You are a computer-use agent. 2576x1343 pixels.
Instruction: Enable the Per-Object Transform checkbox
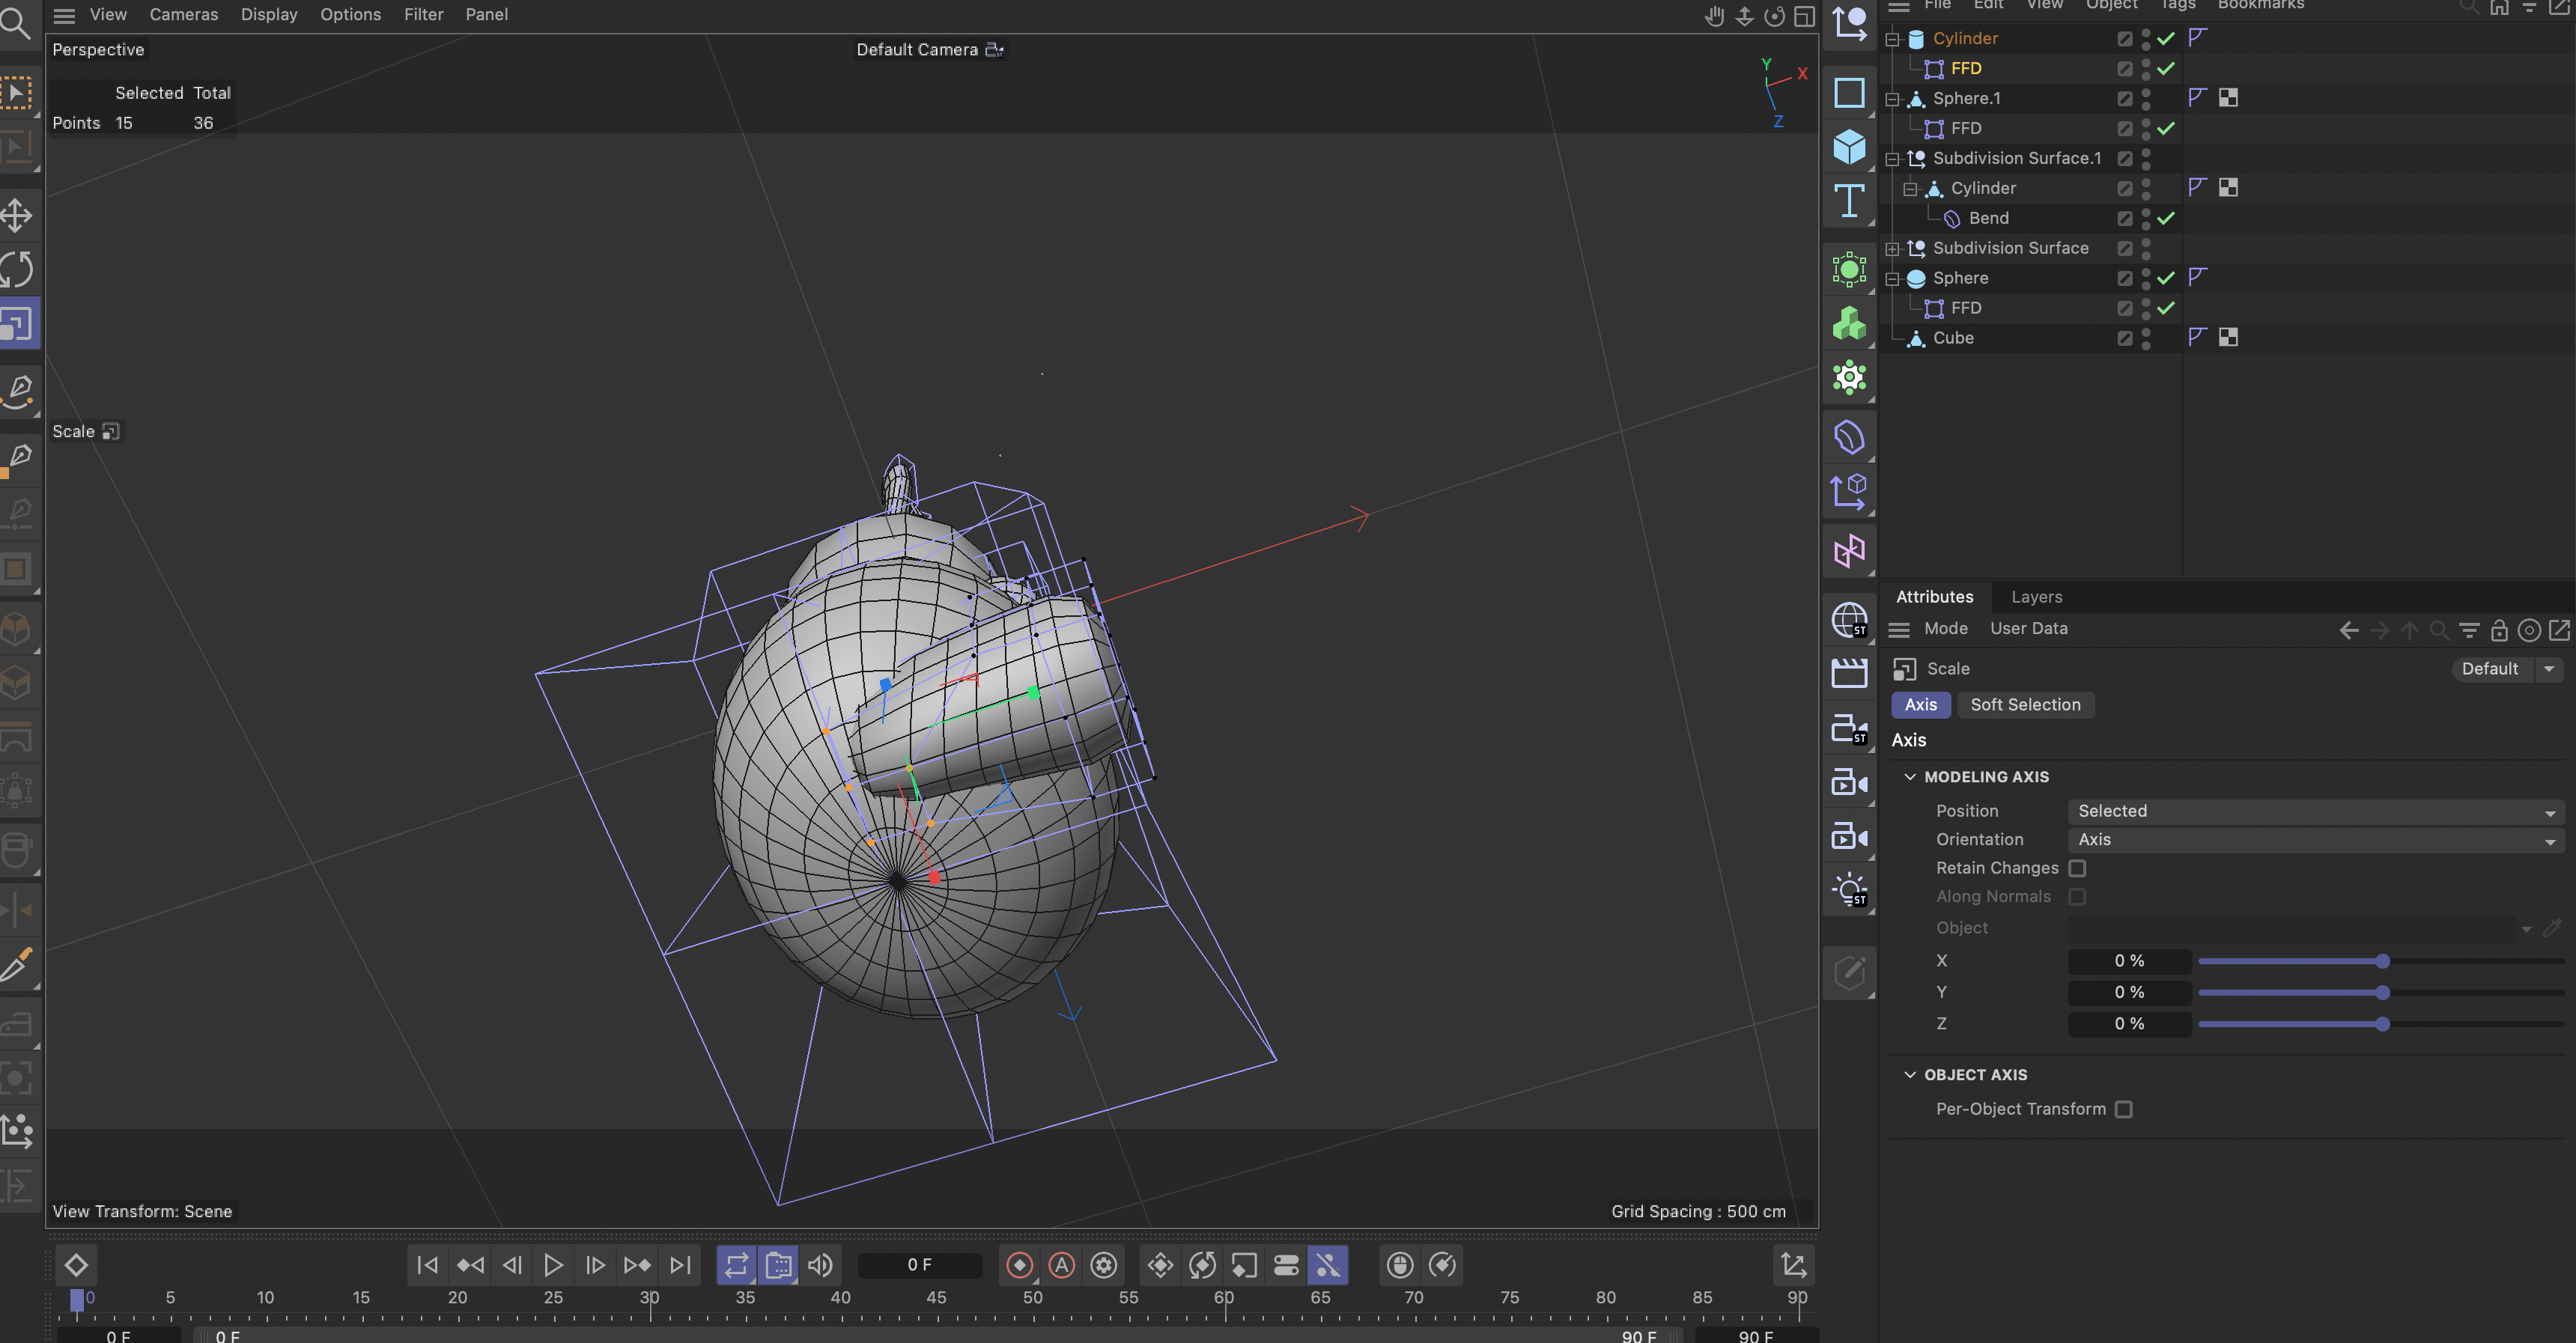pos(2123,1109)
